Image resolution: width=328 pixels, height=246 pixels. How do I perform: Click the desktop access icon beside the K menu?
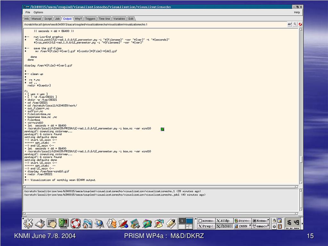tap(40, 224)
